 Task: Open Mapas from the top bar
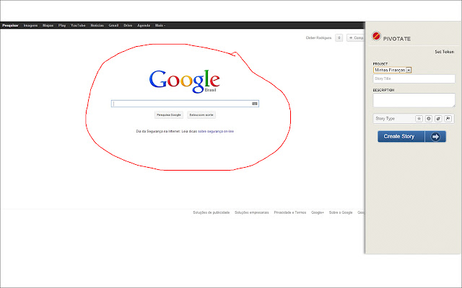pyautogui.click(x=48, y=26)
